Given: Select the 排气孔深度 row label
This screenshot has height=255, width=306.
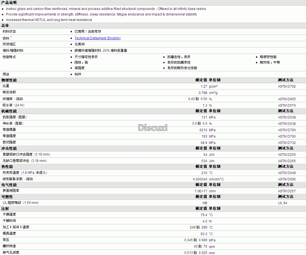Looking at the screenshot, I should tap(11, 253).
